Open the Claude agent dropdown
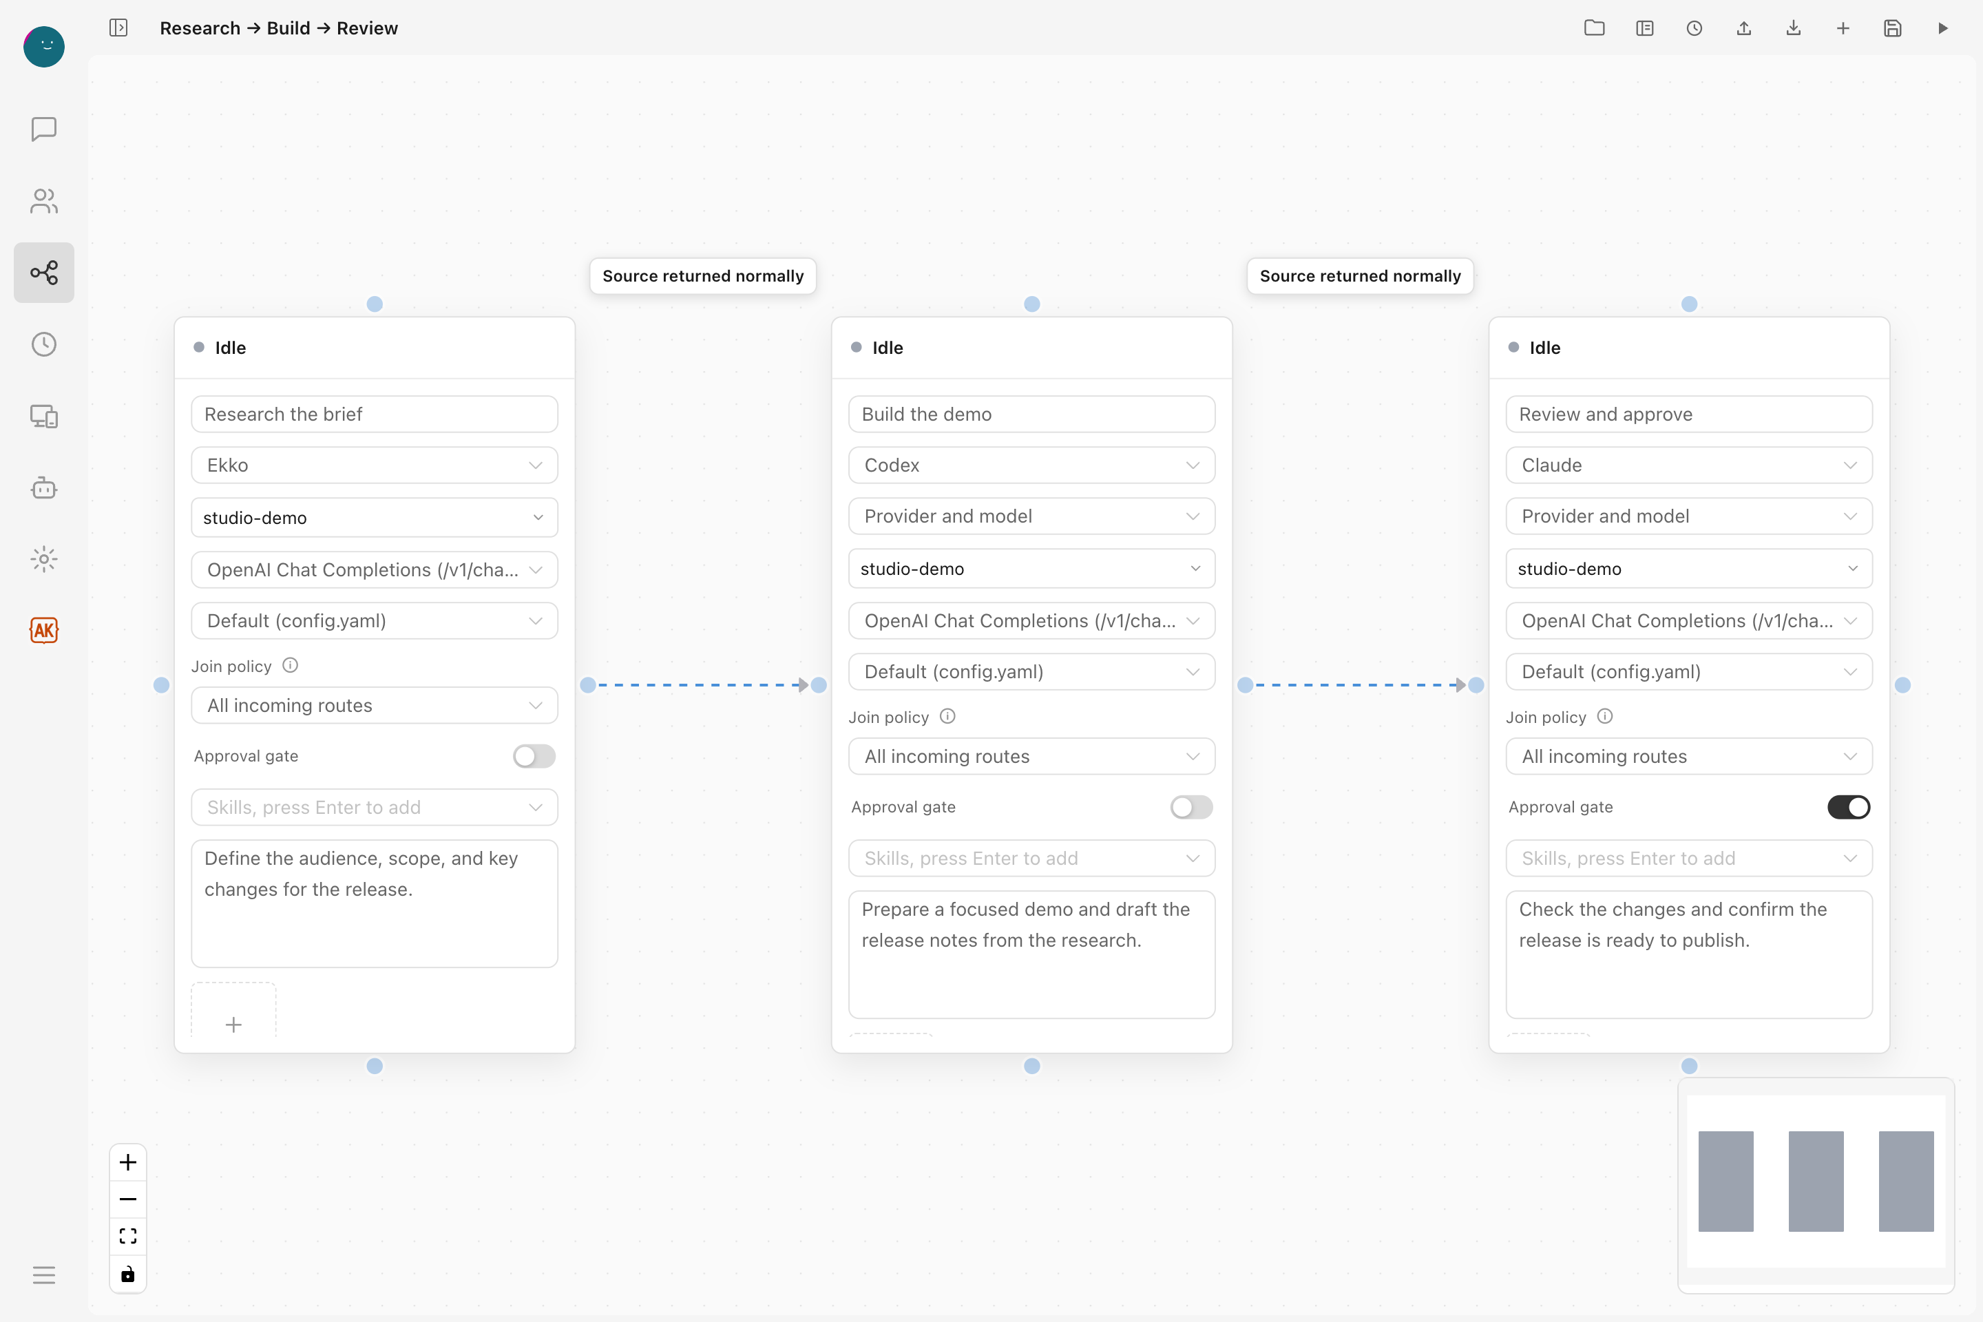1983x1322 pixels. pos(1689,465)
